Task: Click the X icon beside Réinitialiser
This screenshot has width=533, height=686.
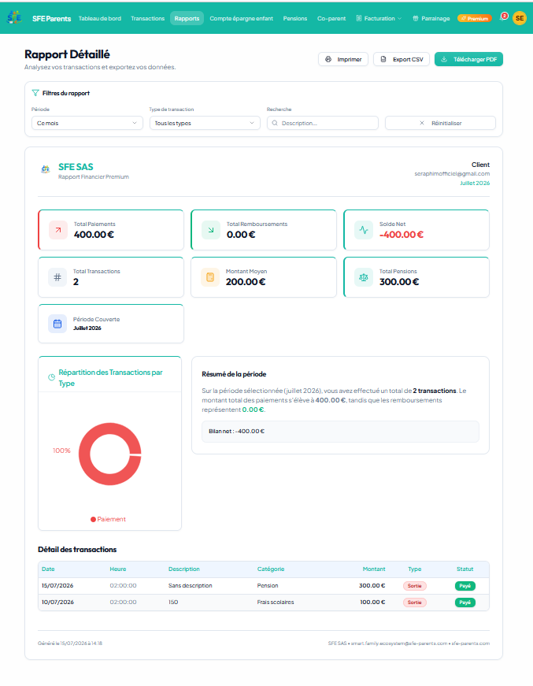Action: [422, 123]
